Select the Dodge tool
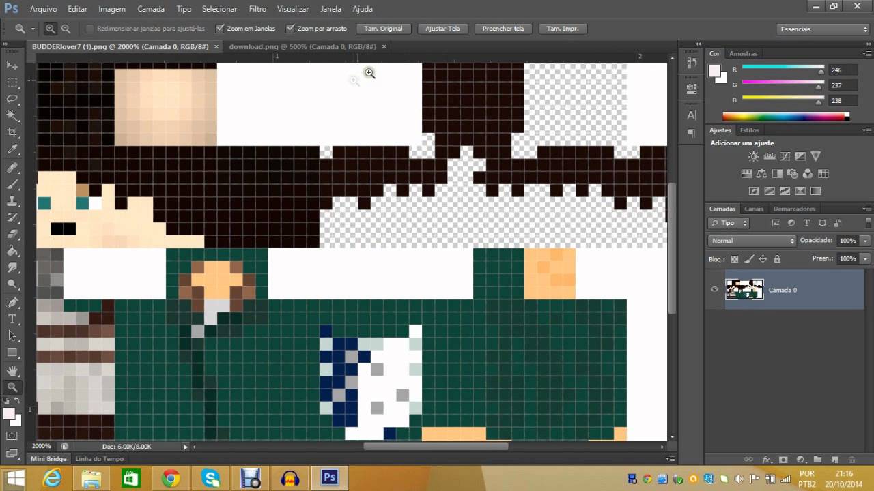Image resolution: width=874 pixels, height=491 pixels. 12,285
